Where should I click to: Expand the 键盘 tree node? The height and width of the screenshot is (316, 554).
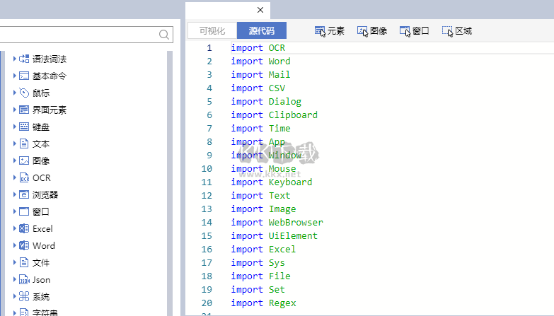pos(14,127)
